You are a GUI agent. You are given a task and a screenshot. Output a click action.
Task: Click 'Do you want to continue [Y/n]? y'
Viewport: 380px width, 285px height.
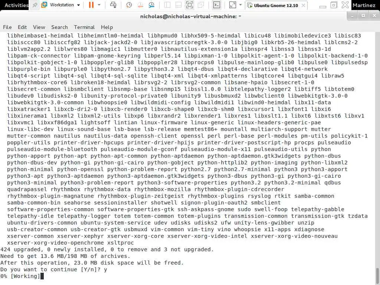(53, 269)
